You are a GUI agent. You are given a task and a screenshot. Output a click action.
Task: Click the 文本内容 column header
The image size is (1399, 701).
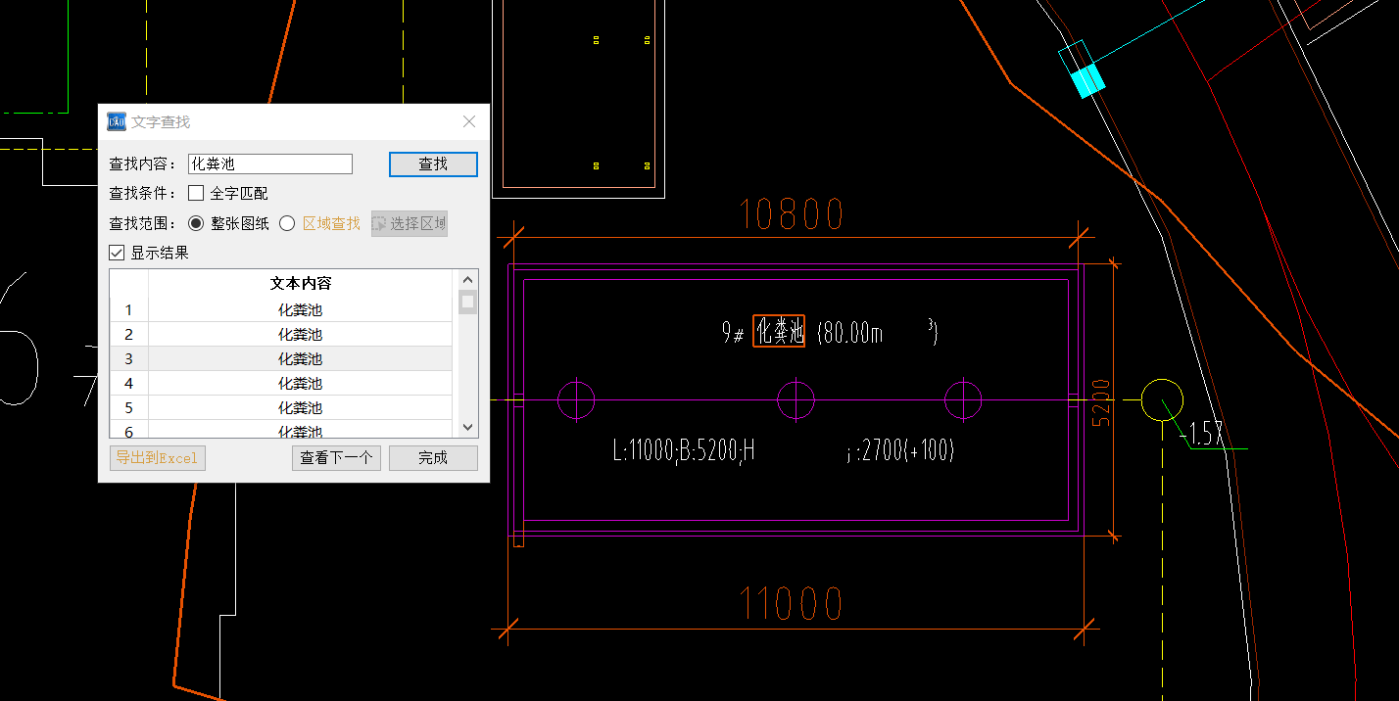(301, 284)
